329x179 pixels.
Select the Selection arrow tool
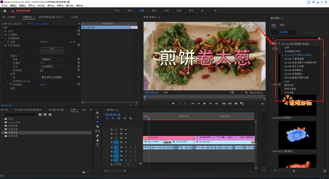point(97,113)
